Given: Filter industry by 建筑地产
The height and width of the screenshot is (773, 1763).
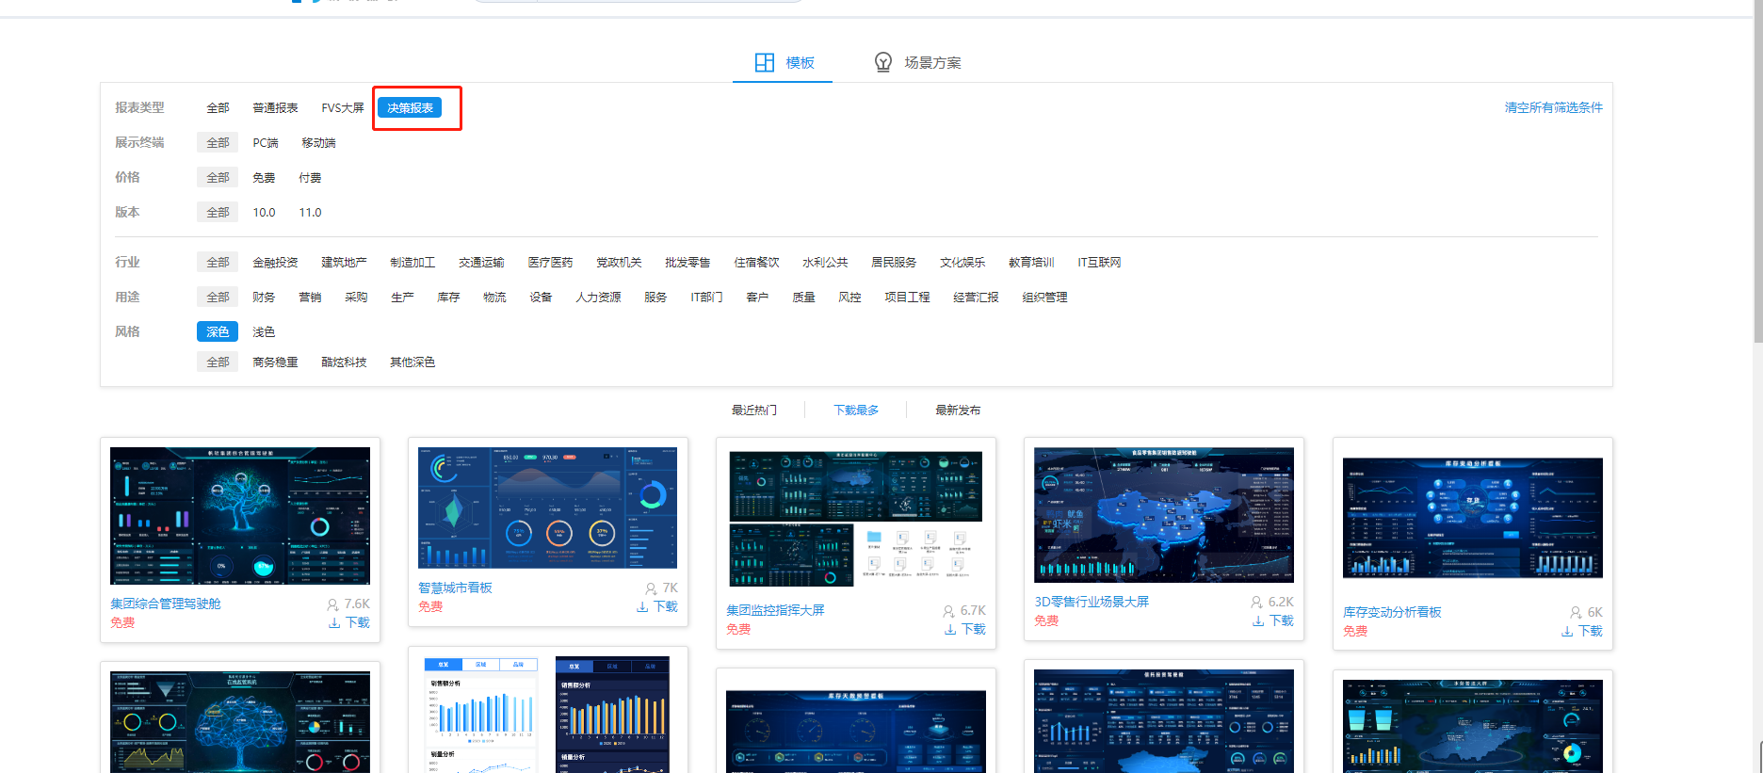Looking at the screenshot, I should click(x=344, y=262).
